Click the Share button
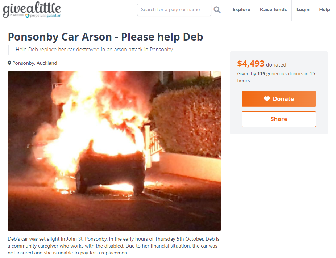Image resolution: width=336 pixels, height=258 pixels. point(279,119)
